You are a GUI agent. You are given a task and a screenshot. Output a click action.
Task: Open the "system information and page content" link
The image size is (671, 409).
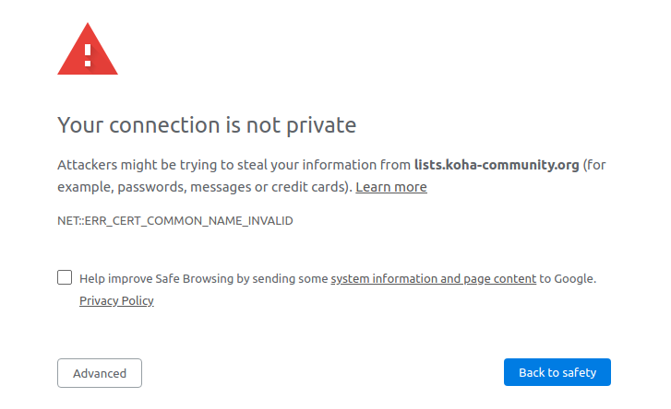click(434, 278)
